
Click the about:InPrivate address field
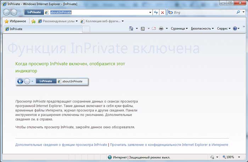pos(96,12)
